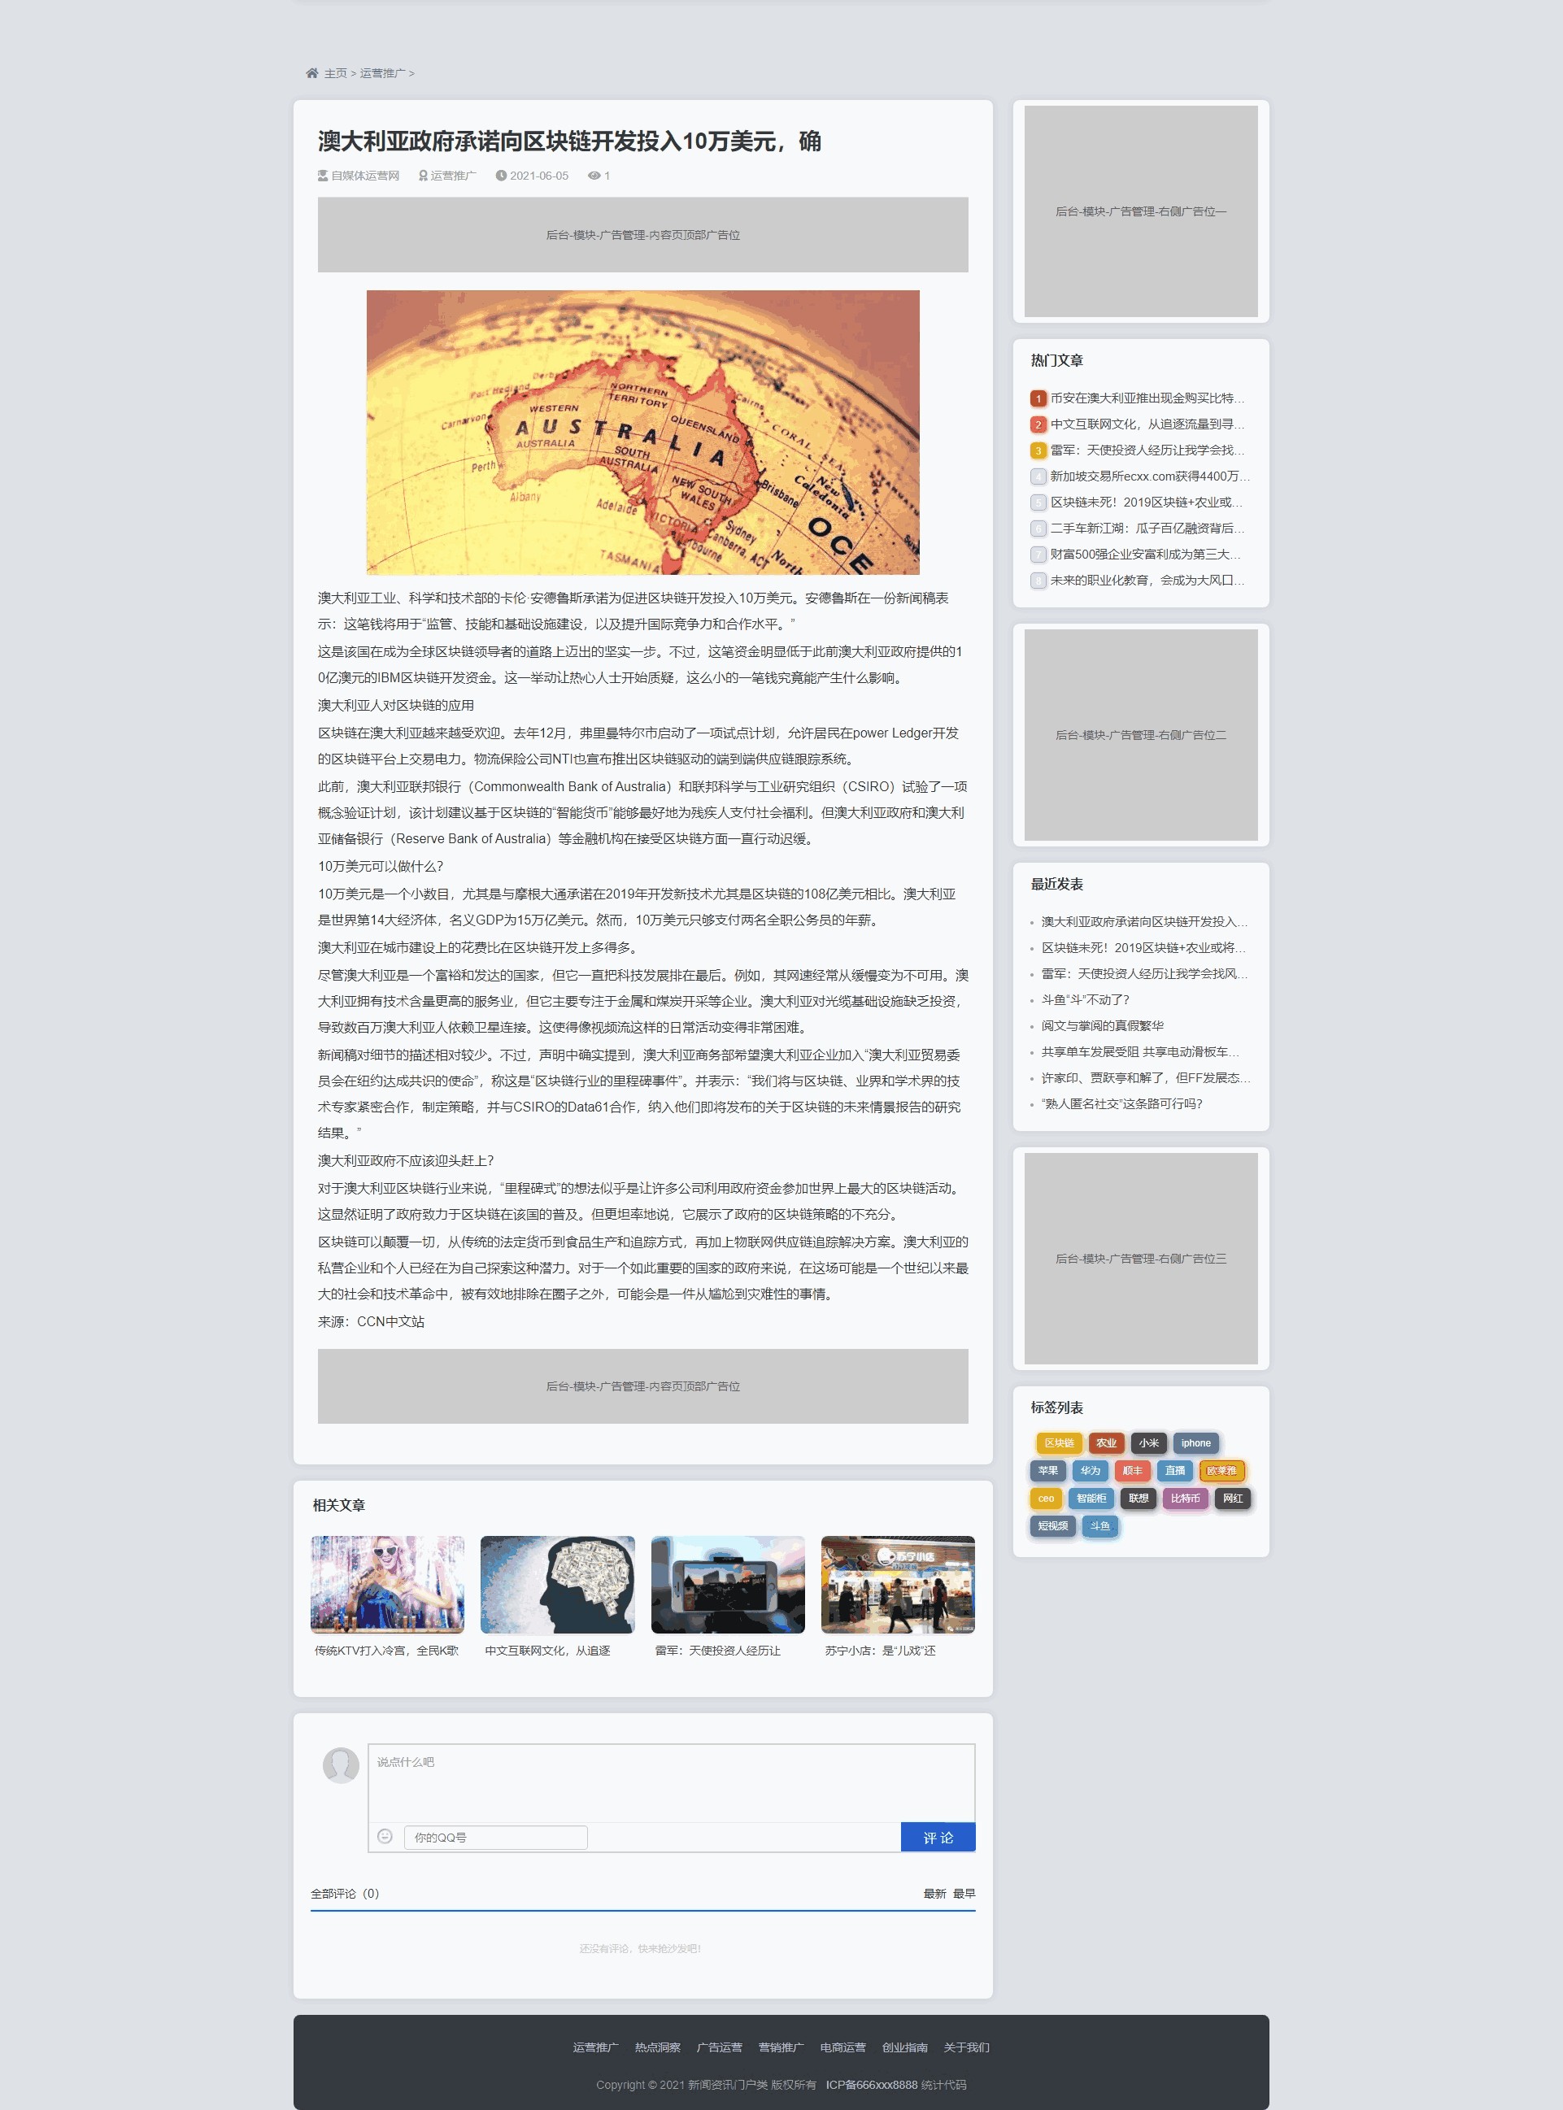The height and width of the screenshot is (2110, 1563).
Task: Open the emoji smiley picker in comment box
Action: point(384,1836)
